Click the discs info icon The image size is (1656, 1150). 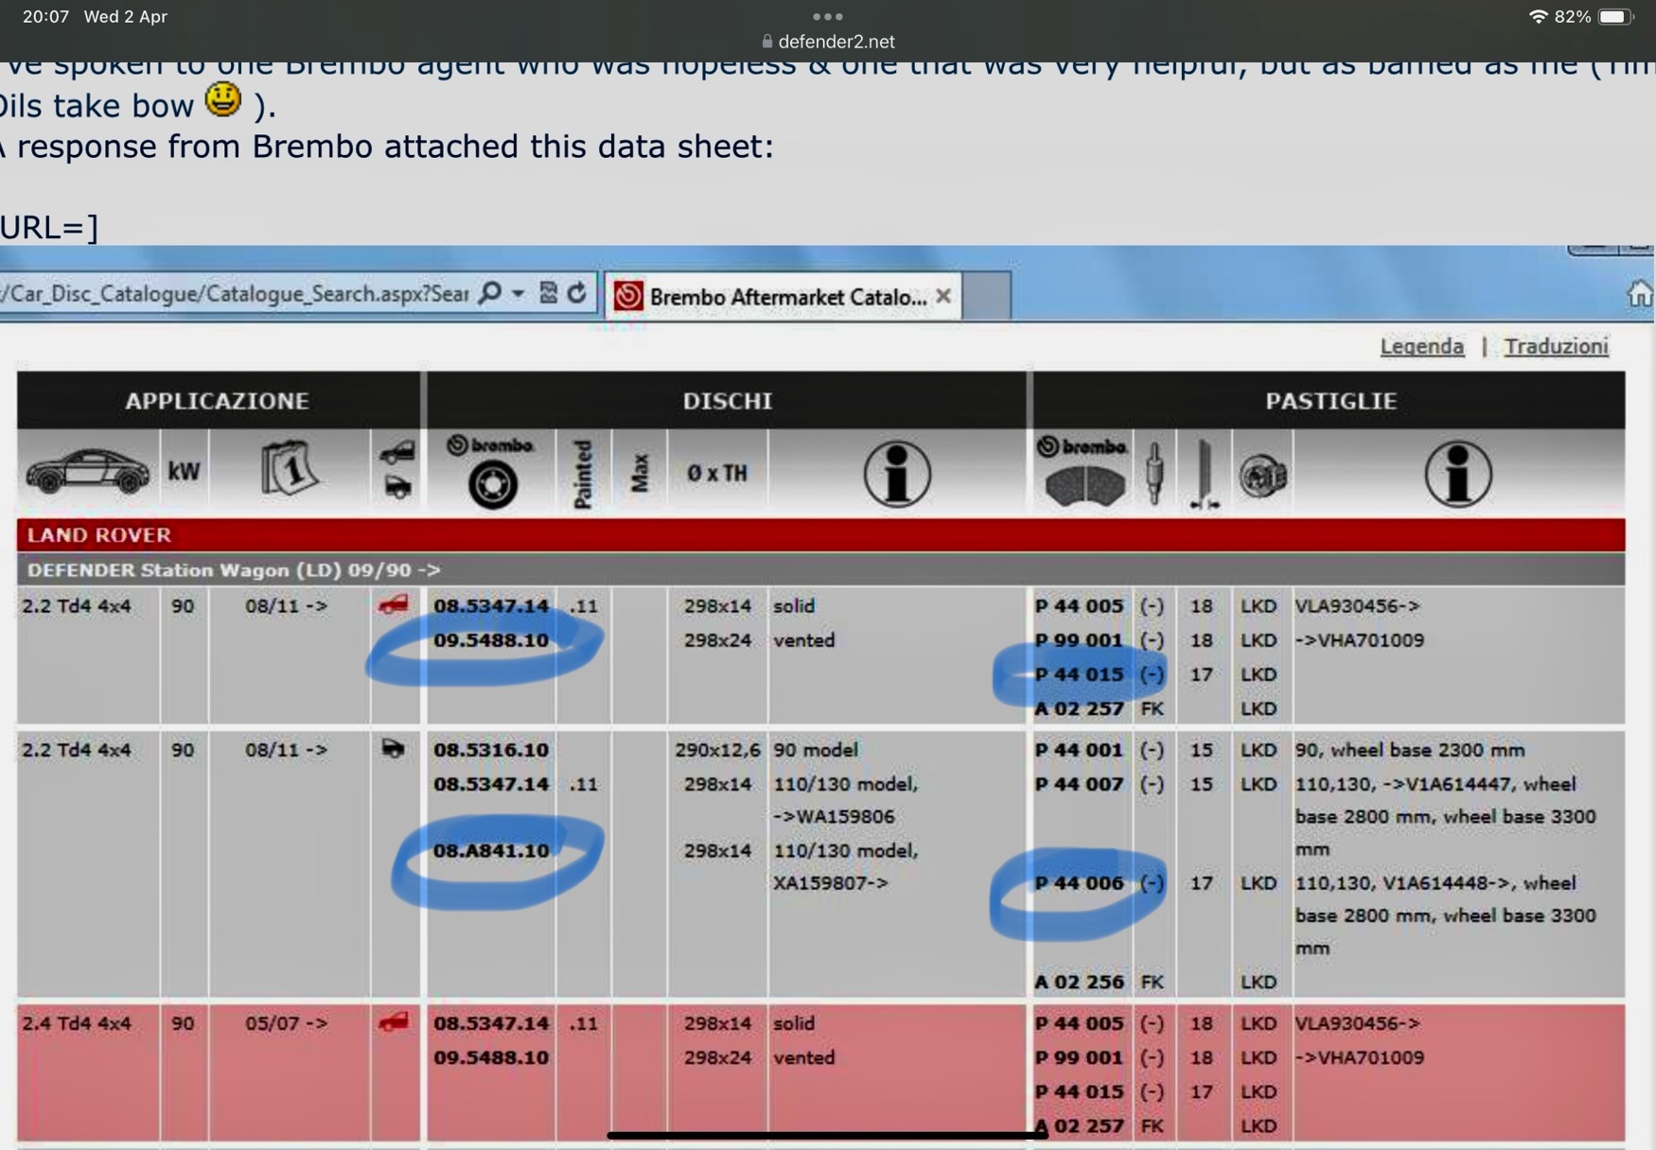(896, 473)
